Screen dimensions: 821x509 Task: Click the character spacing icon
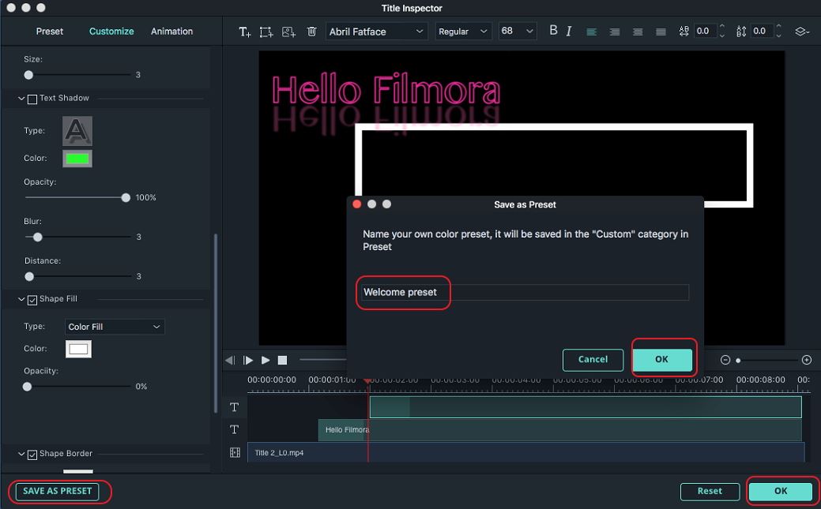click(x=684, y=32)
